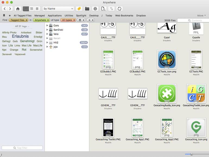Open the Web Bookmarks item

click(x=124, y=15)
